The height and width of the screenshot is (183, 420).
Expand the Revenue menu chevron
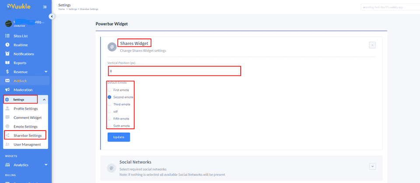click(46, 72)
